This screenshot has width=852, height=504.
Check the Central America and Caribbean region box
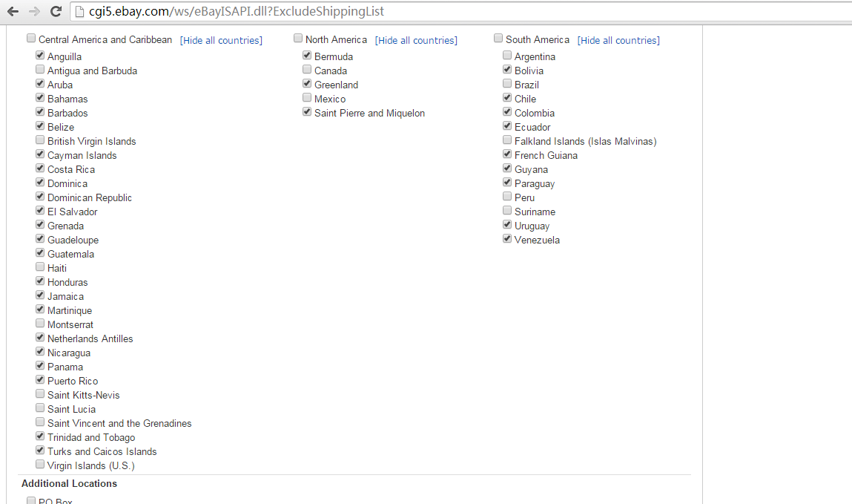(x=31, y=39)
